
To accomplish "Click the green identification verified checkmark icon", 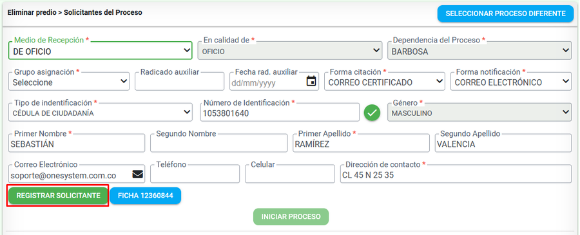I will pos(372,112).
